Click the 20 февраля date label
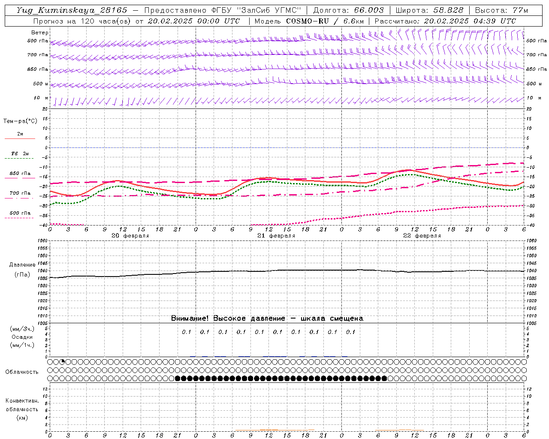549x439 pixels. click(130, 236)
